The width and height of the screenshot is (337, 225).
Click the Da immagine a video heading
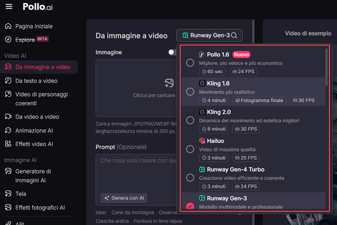coord(132,36)
